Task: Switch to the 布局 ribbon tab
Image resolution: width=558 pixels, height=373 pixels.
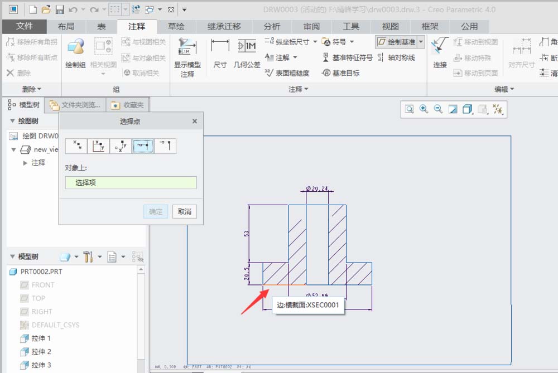Action: (66, 26)
